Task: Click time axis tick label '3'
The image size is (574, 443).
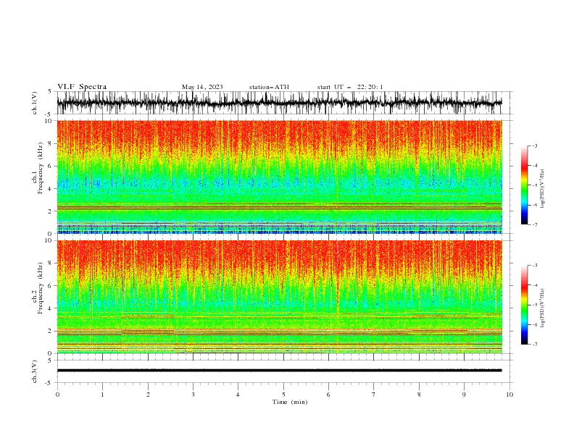Action: pos(193,395)
